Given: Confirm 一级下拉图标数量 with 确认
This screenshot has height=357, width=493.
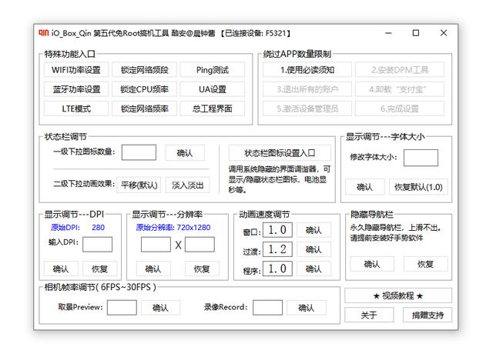Looking at the screenshot, I should 185,153.
